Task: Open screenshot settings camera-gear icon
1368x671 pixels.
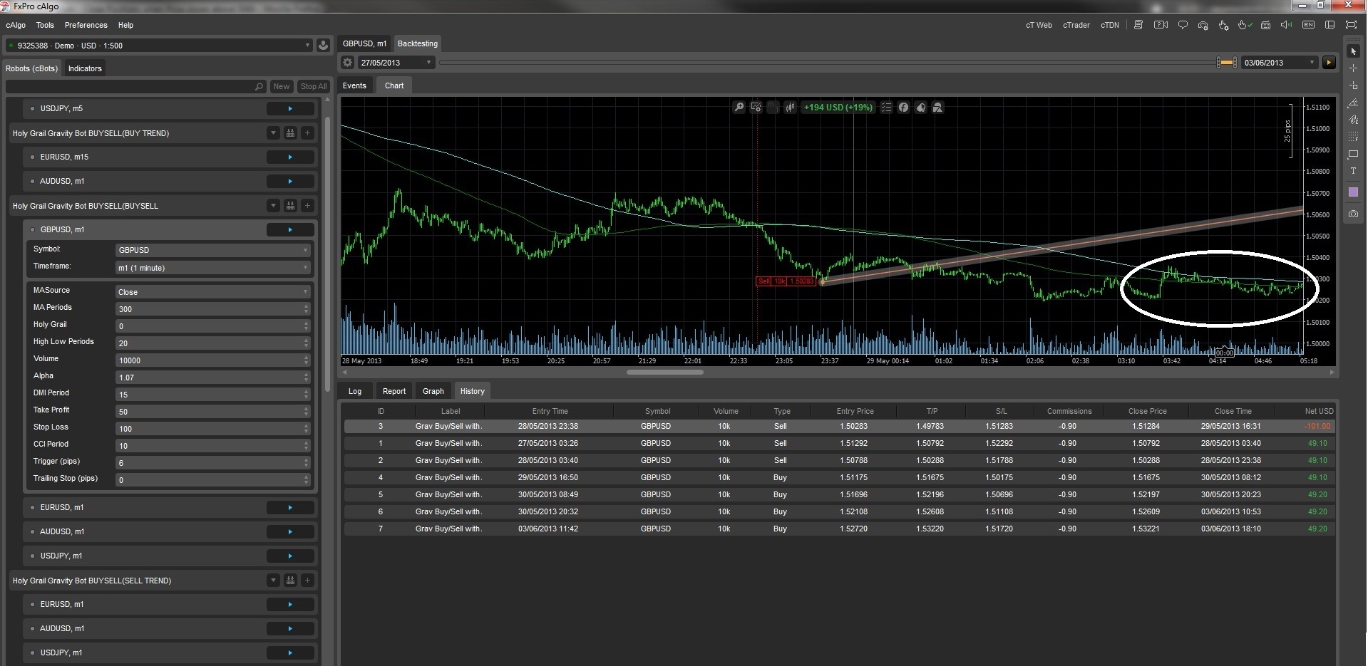Action: point(1203,25)
